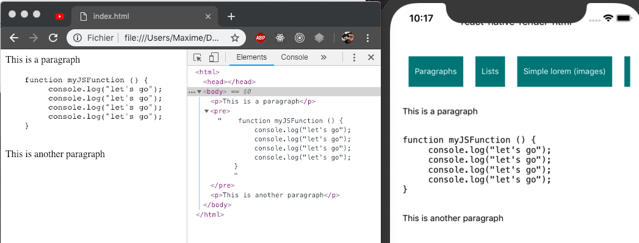639x243 pixels.
Task: View site information for Fichier
Action: click(94, 38)
